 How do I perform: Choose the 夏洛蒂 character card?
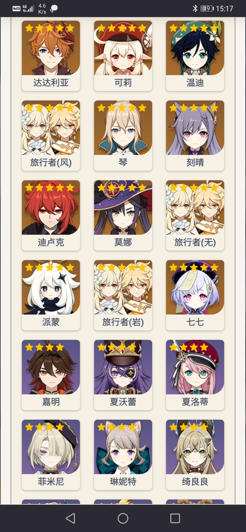pos(195,375)
